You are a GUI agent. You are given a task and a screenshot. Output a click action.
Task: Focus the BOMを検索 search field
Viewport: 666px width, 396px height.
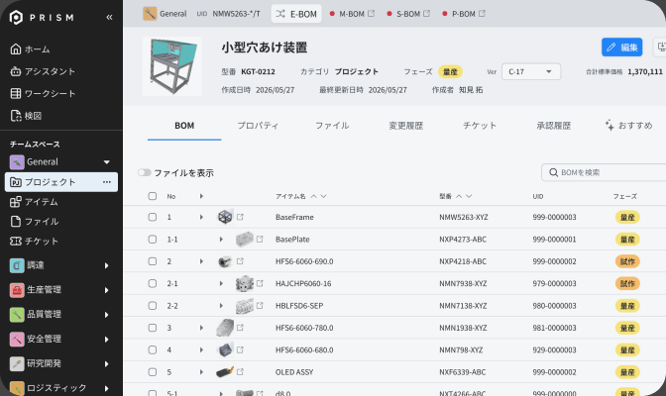point(604,172)
